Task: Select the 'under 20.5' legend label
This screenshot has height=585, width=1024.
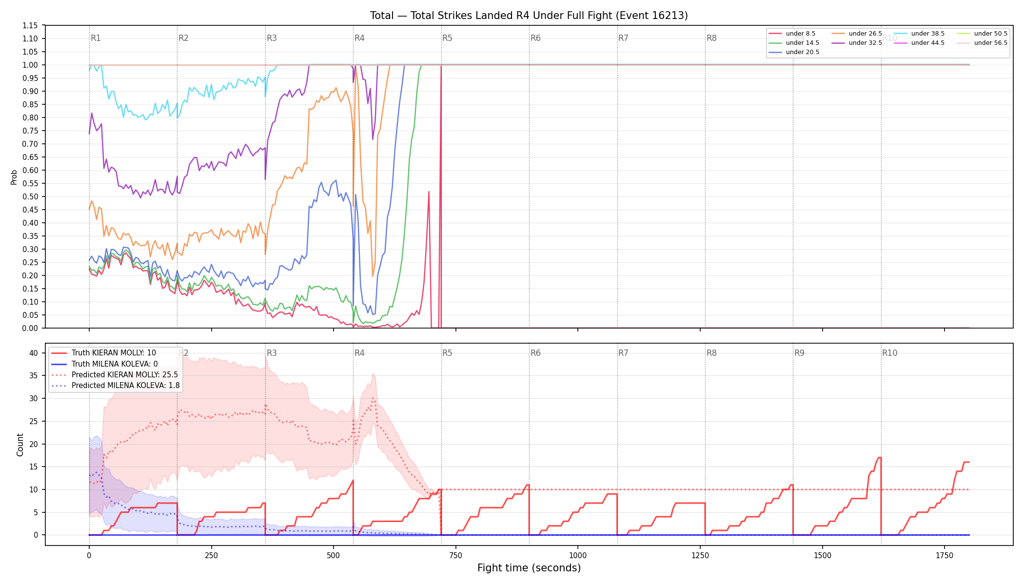Action: tap(803, 52)
